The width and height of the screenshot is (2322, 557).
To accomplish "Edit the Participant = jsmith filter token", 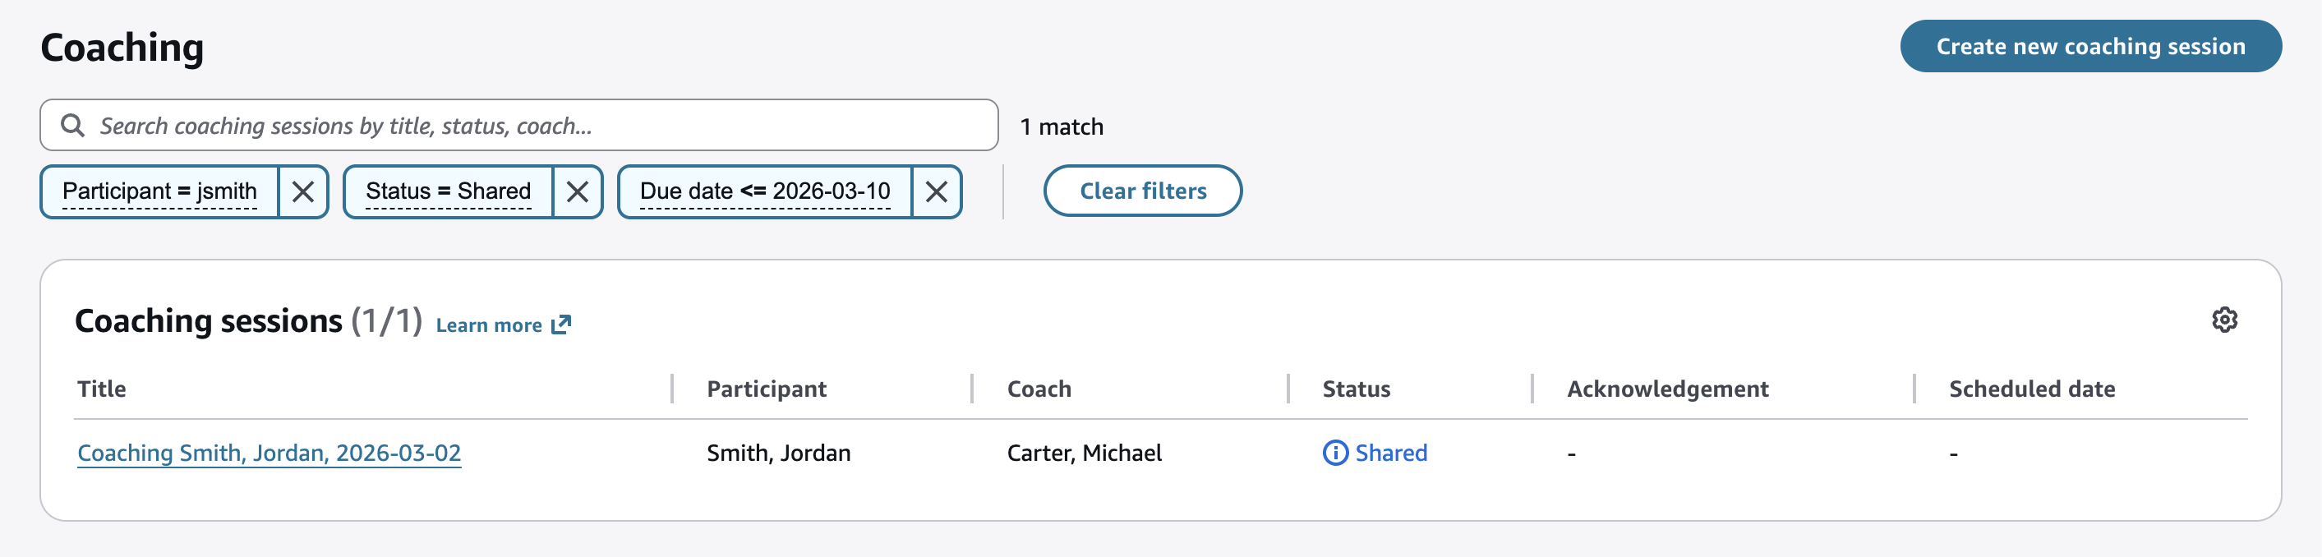I will pyautogui.click(x=159, y=191).
